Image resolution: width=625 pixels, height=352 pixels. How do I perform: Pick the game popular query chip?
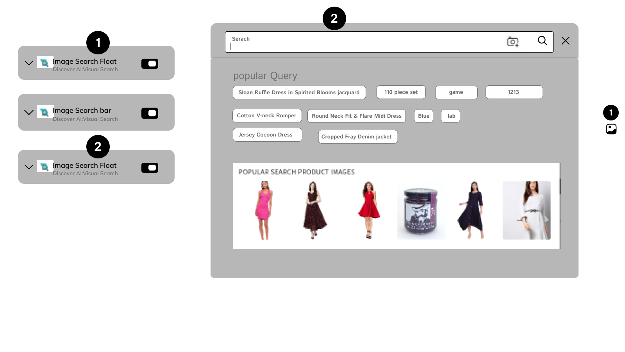456,92
